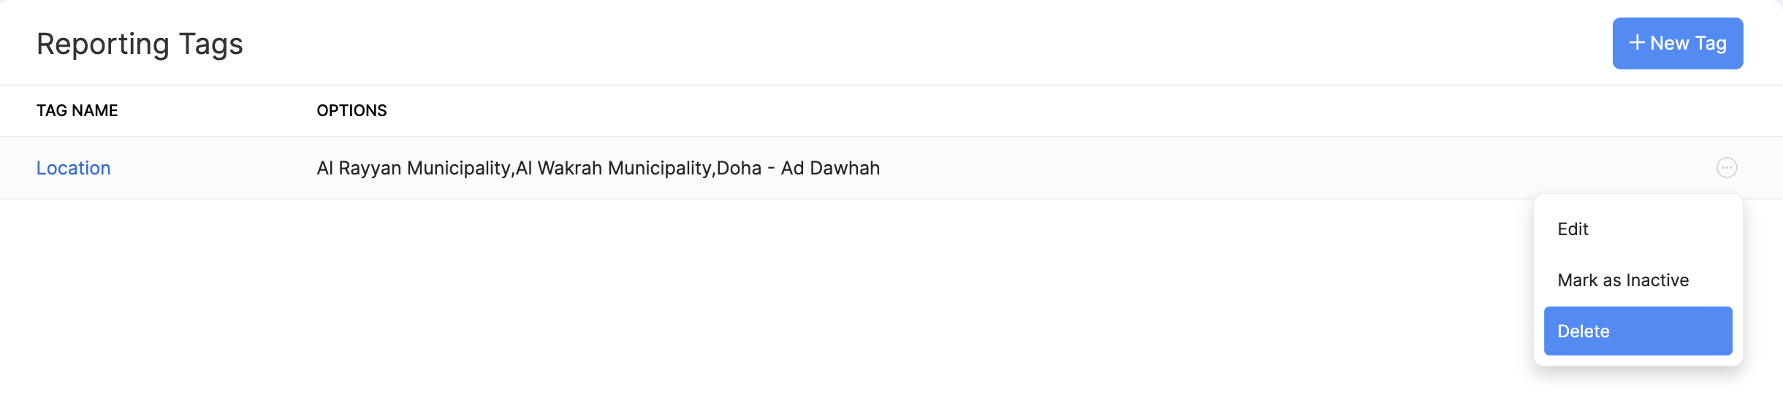Select Edit from the context menu
The height and width of the screenshot is (403, 1783).
pyautogui.click(x=1573, y=229)
